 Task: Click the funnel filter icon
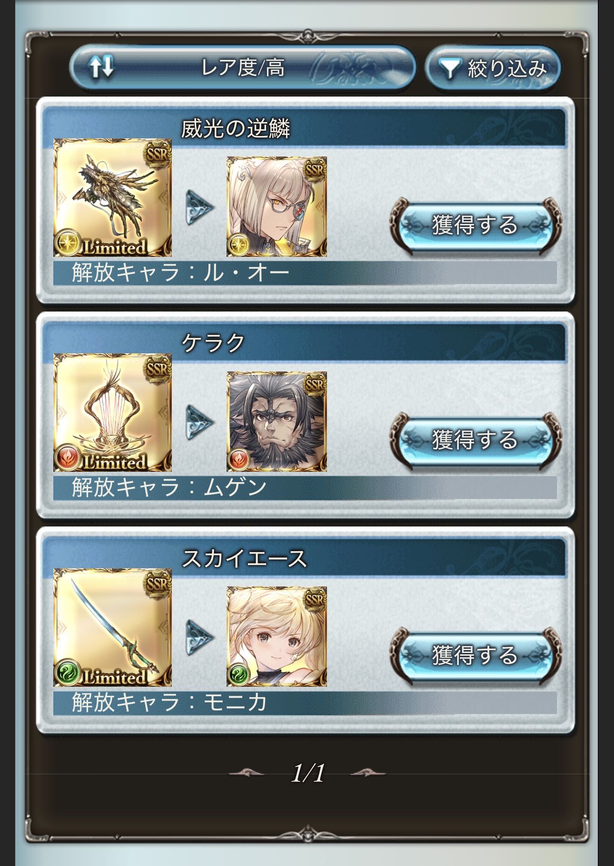pos(448,69)
